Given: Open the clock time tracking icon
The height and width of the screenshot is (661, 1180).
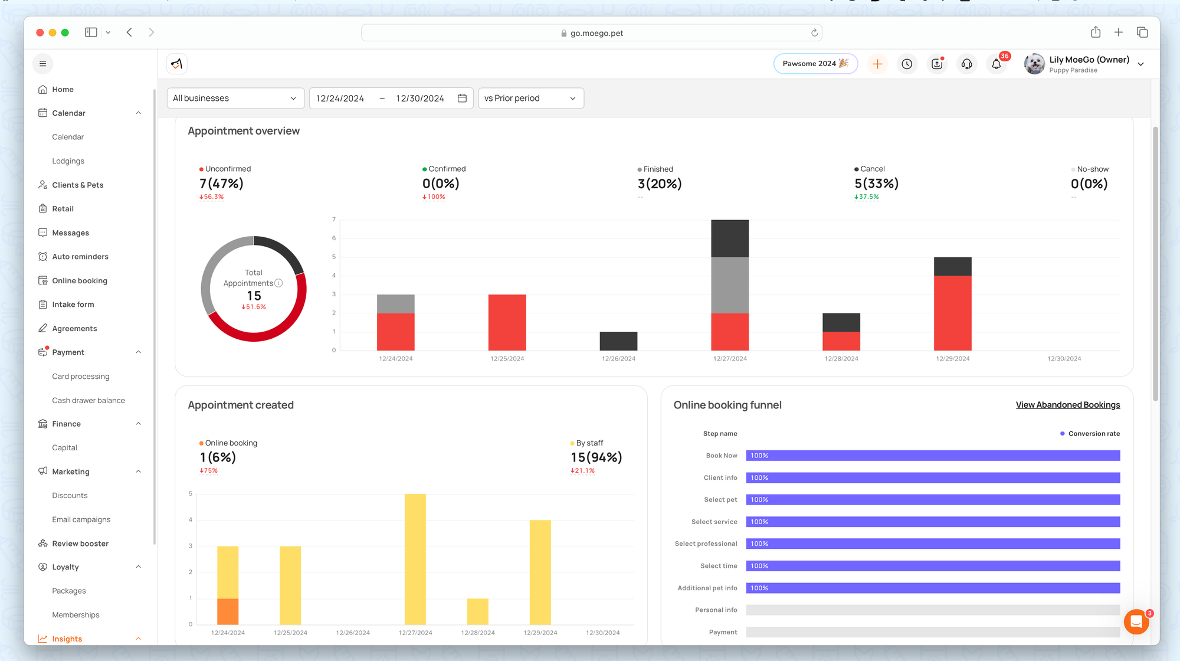Looking at the screenshot, I should (907, 64).
